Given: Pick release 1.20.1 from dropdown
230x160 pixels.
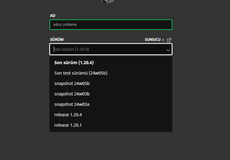Looking at the screenshot, I should (x=68, y=125).
